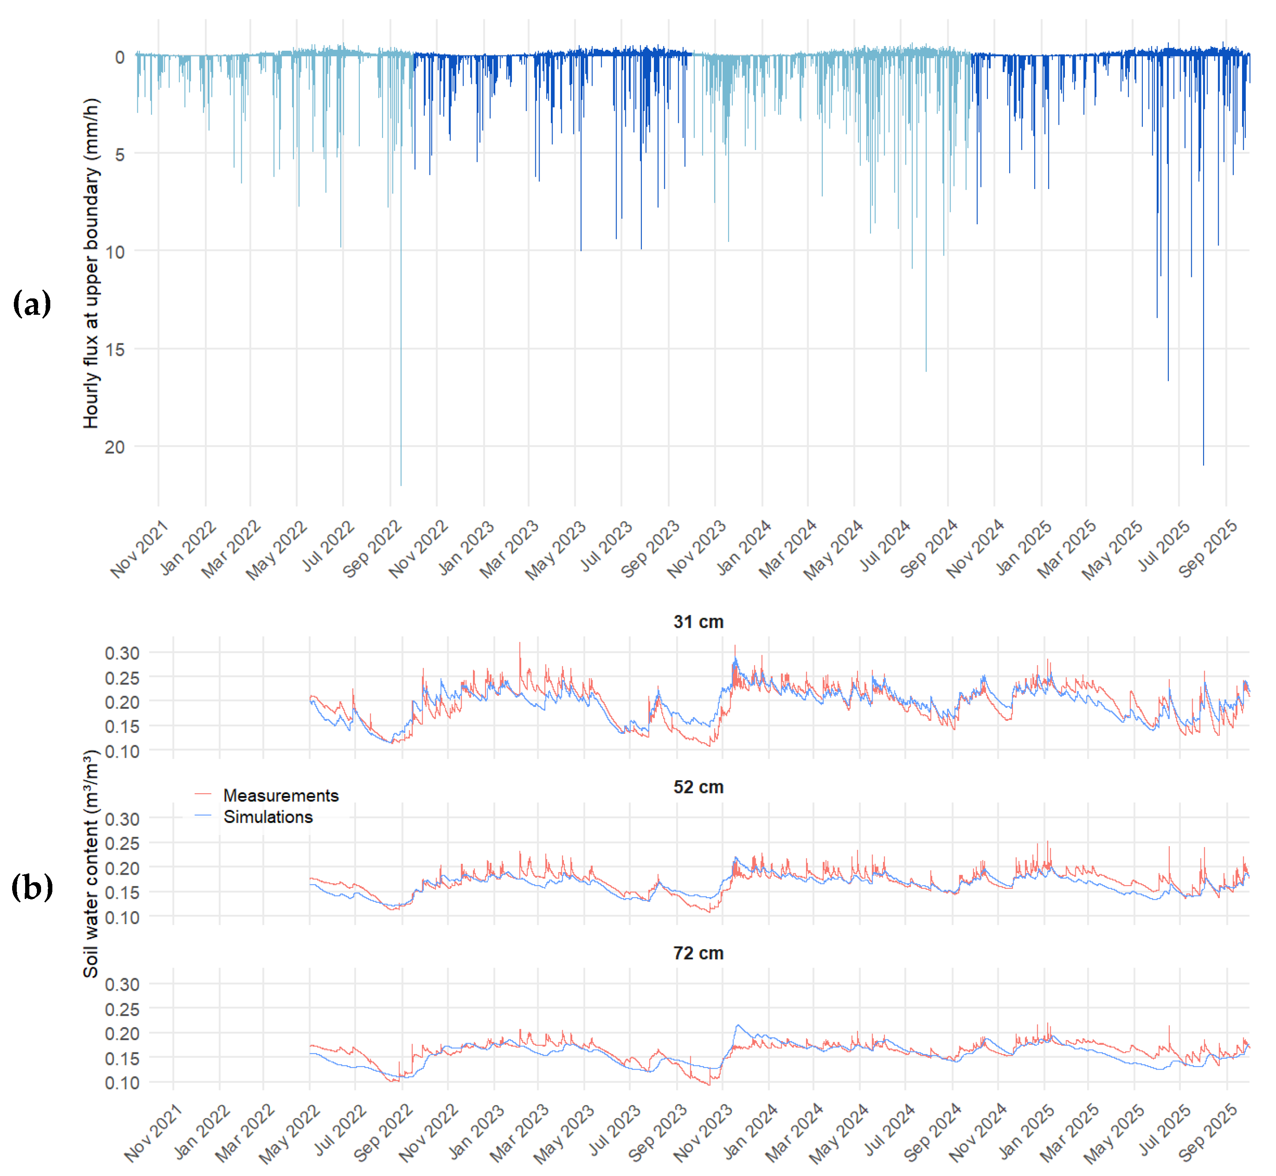This screenshot has height=1176, width=1276.
Task: Click the y-axis value 10 on the flux chart
Action: (114, 251)
